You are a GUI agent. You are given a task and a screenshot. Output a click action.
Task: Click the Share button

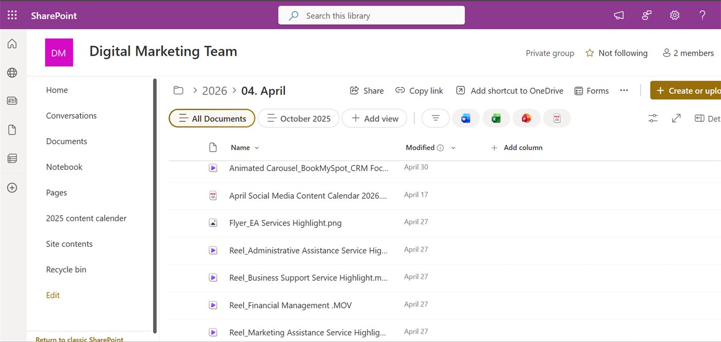367,91
